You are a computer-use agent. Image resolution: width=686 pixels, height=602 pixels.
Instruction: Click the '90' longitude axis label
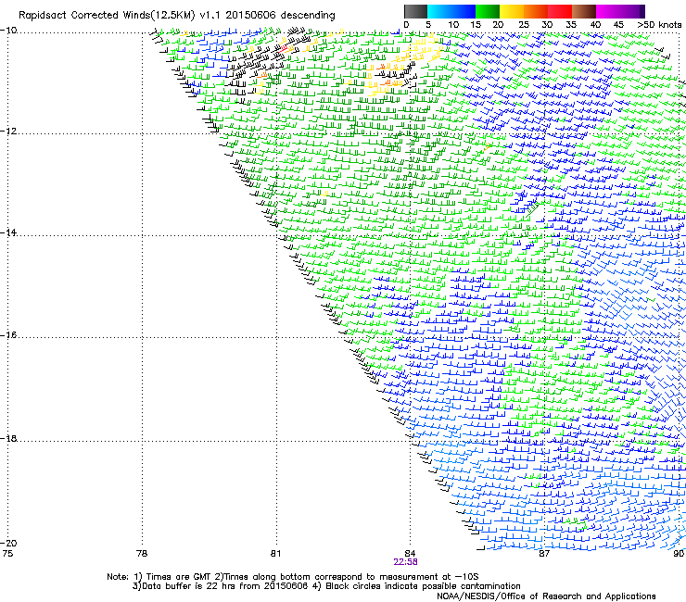click(x=679, y=554)
